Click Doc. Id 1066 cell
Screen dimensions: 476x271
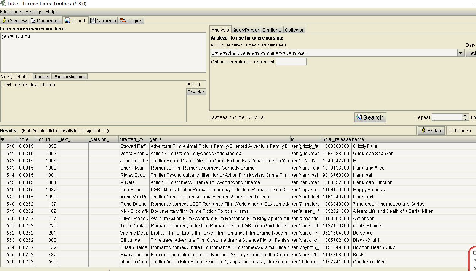coord(46,161)
